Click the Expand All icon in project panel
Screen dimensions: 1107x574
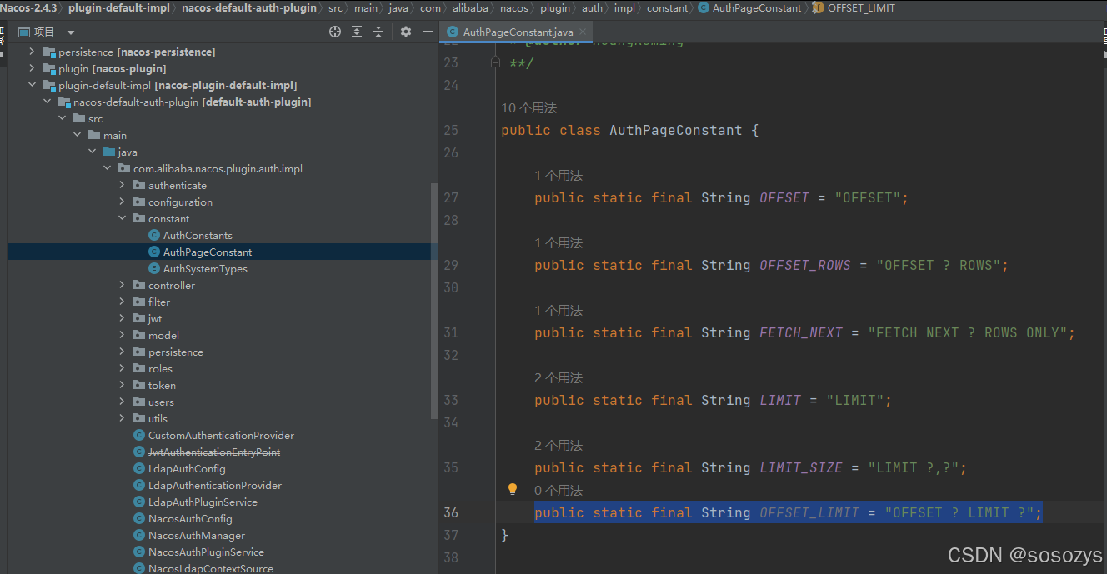pos(357,32)
